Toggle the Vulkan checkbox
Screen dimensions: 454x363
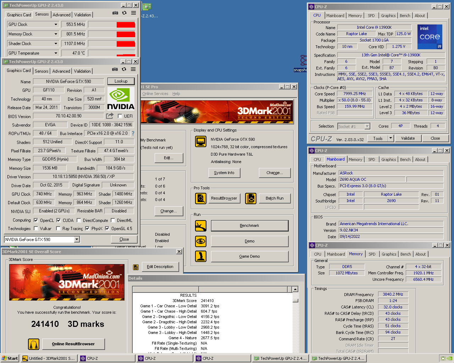click(x=36, y=229)
